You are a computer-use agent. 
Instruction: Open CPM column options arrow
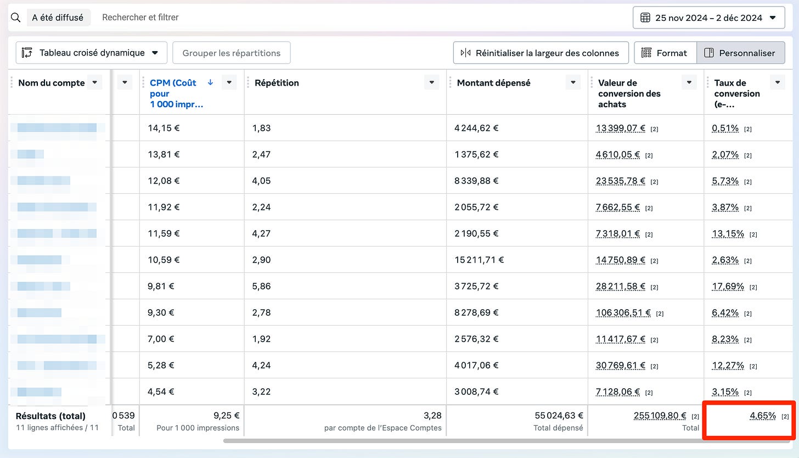coord(229,82)
